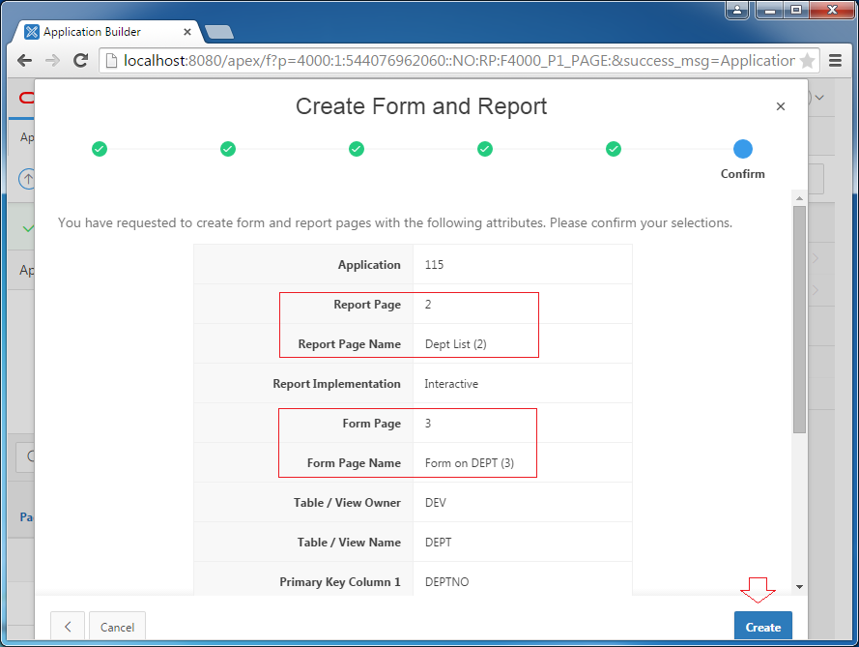Click the browser forward arrow

pyautogui.click(x=52, y=60)
